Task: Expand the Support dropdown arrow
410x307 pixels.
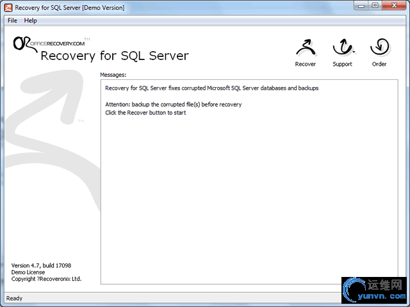Action: [x=354, y=52]
